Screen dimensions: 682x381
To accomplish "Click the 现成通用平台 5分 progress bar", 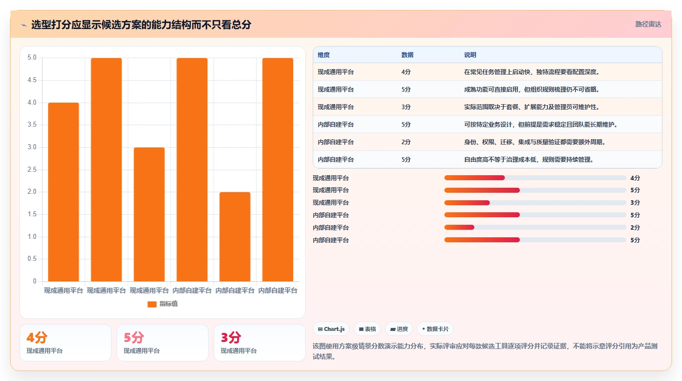I will [535, 190].
